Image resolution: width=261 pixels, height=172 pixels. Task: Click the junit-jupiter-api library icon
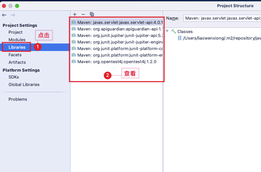click(x=74, y=35)
